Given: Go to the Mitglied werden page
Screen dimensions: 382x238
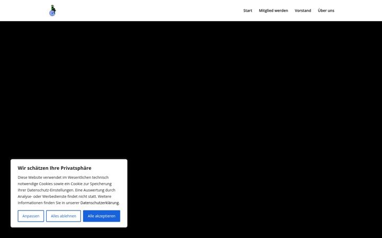Looking at the screenshot, I should [273, 11].
